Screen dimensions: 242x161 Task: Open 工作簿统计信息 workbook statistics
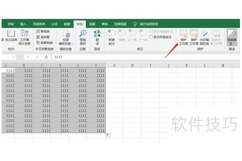point(24,37)
